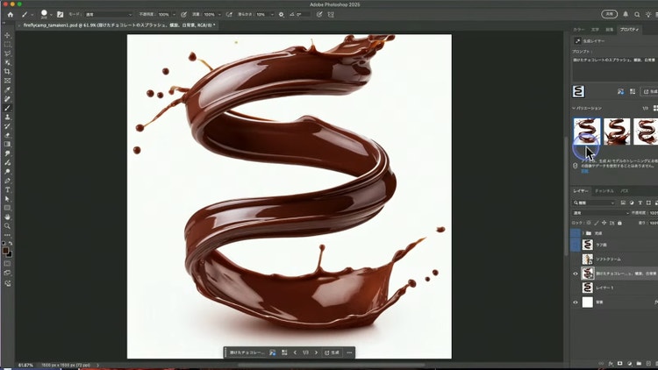Click the foreground color swatch
Viewport: 658px width, 370px height.
click(5, 251)
